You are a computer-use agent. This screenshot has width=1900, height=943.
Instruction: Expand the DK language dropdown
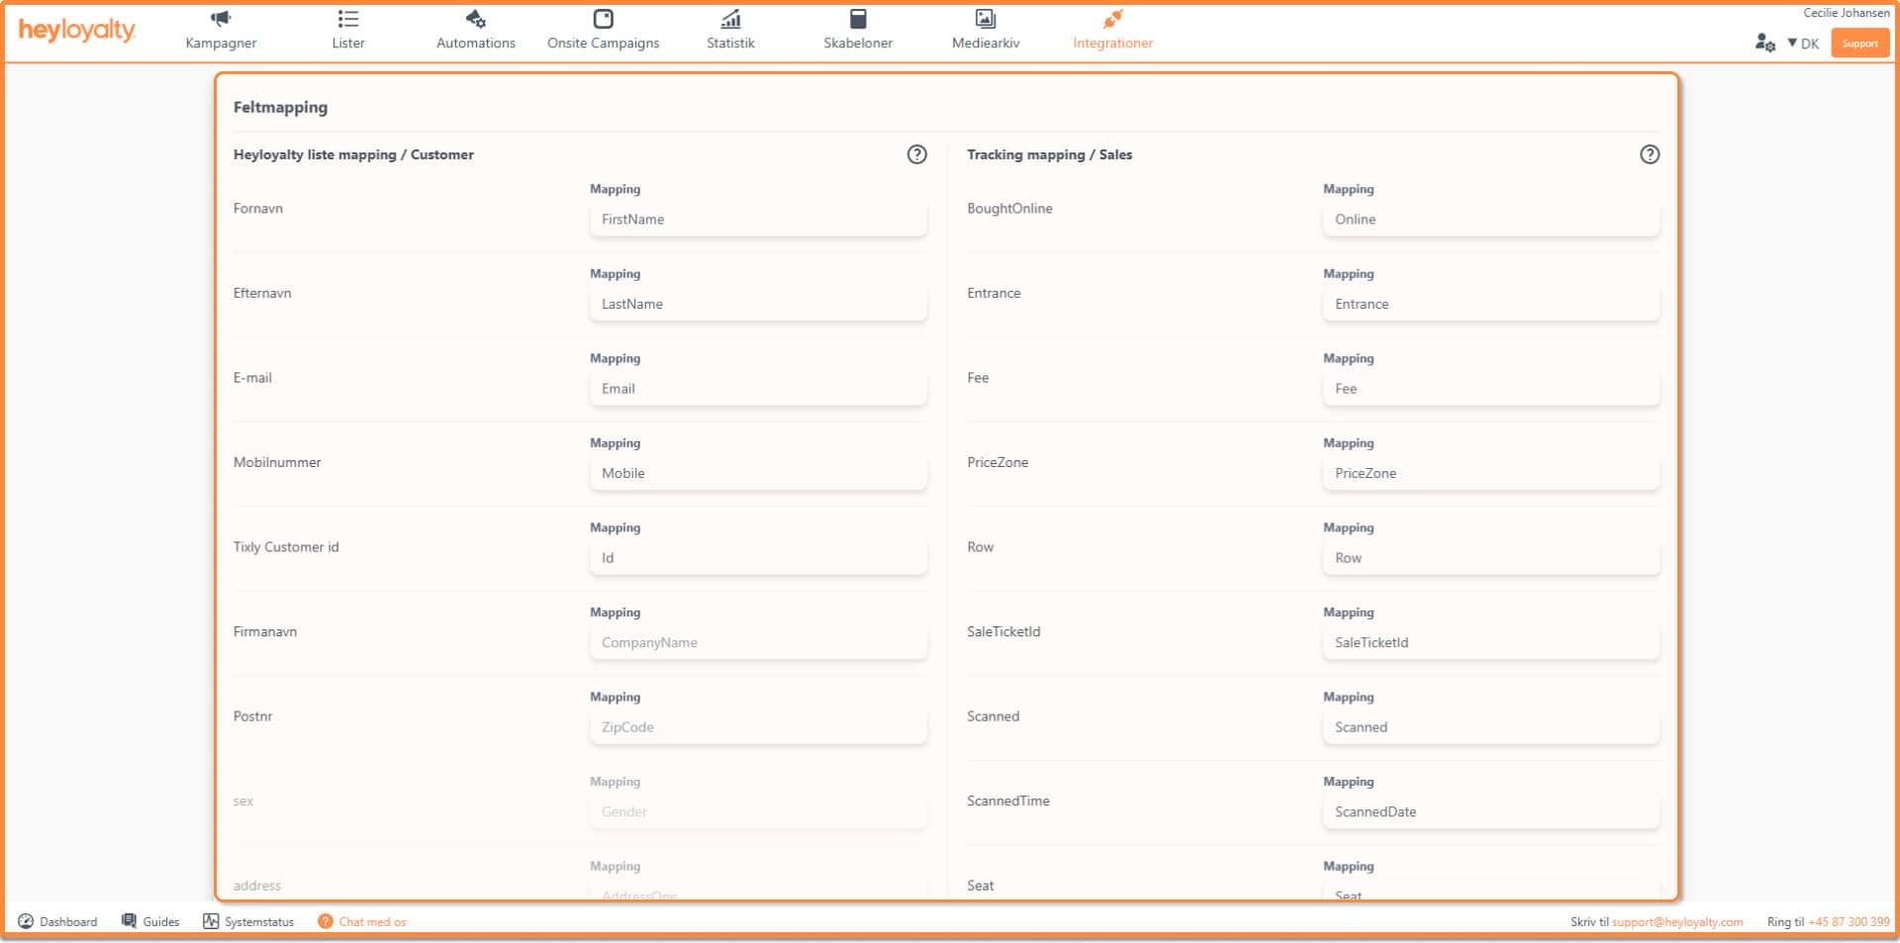pyautogui.click(x=1803, y=44)
